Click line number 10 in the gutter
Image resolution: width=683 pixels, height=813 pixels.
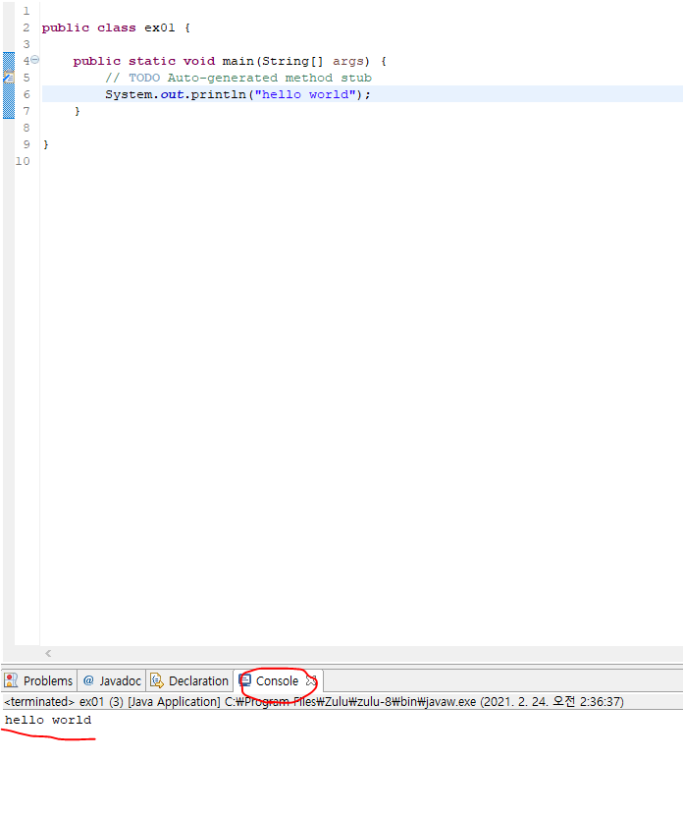click(x=23, y=161)
